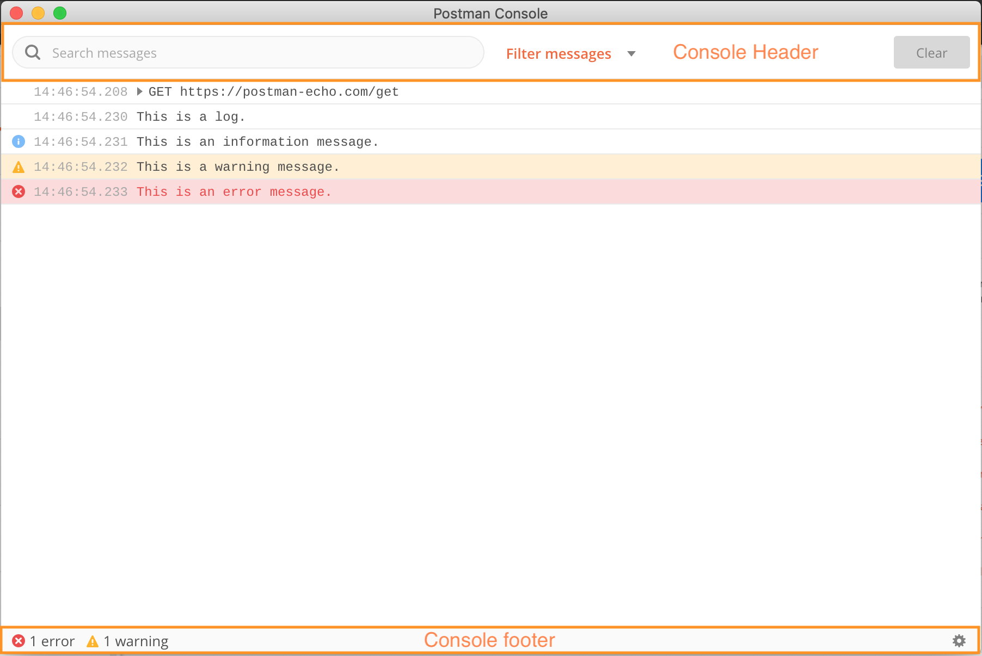Expand the GET postman-echo request entry

click(x=139, y=91)
